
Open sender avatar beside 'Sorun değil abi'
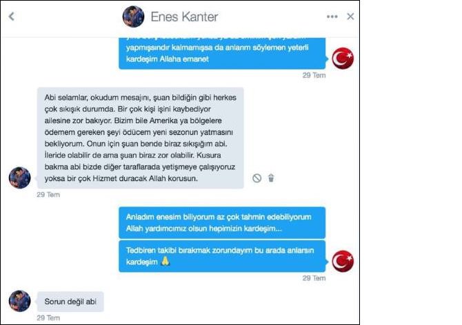(20, 301)
